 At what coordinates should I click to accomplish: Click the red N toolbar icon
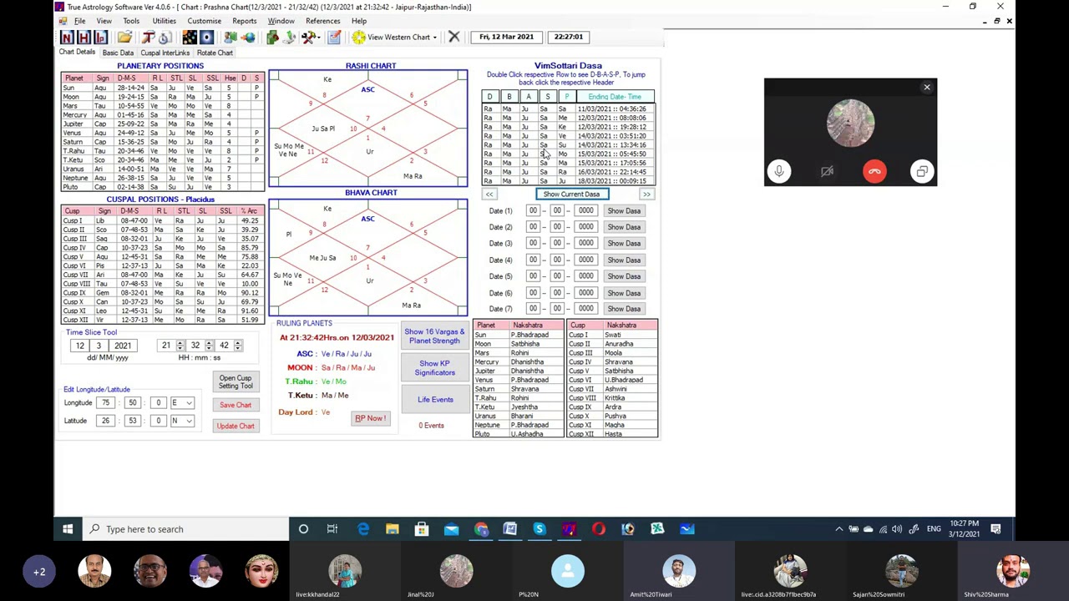[x=67, y=37]
